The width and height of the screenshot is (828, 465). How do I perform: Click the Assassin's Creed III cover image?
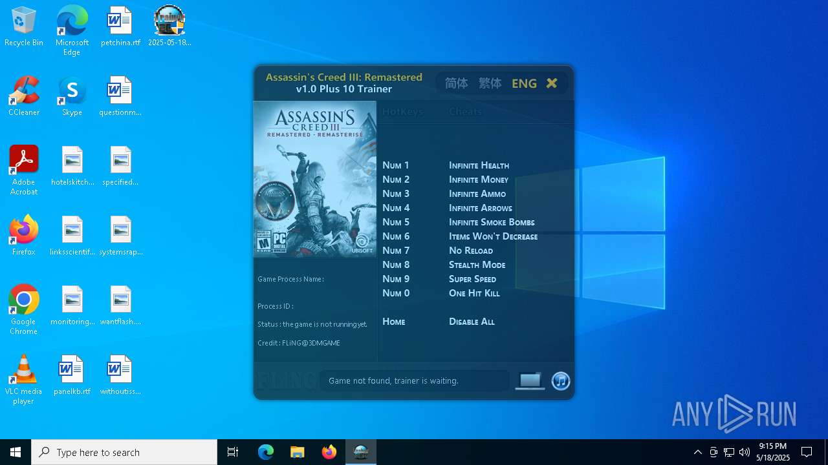coord(314,179)
